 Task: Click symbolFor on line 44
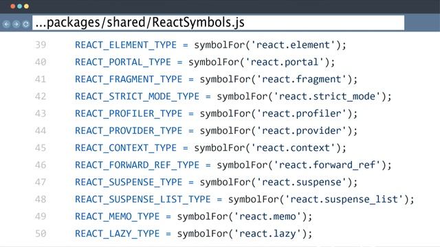click(225, 131)
